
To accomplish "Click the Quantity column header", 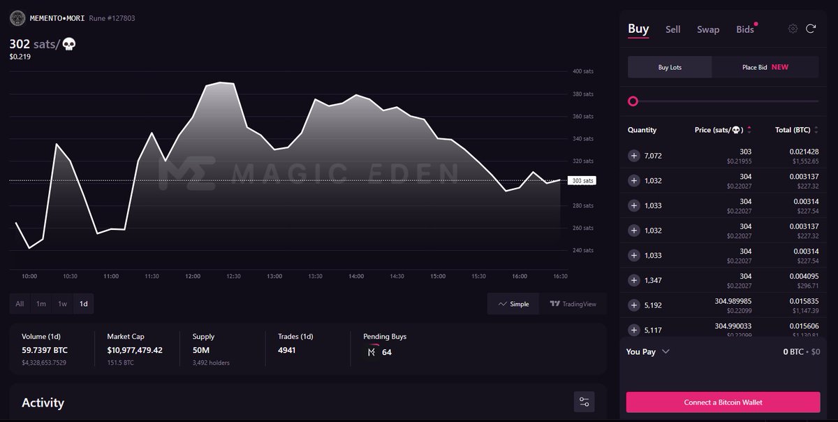I will pos(642,130).
